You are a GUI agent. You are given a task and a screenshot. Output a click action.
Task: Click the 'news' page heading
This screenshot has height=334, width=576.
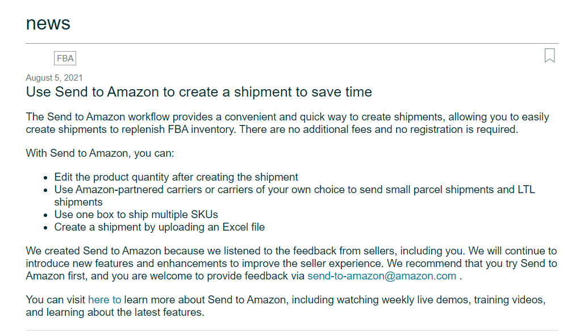48,23
